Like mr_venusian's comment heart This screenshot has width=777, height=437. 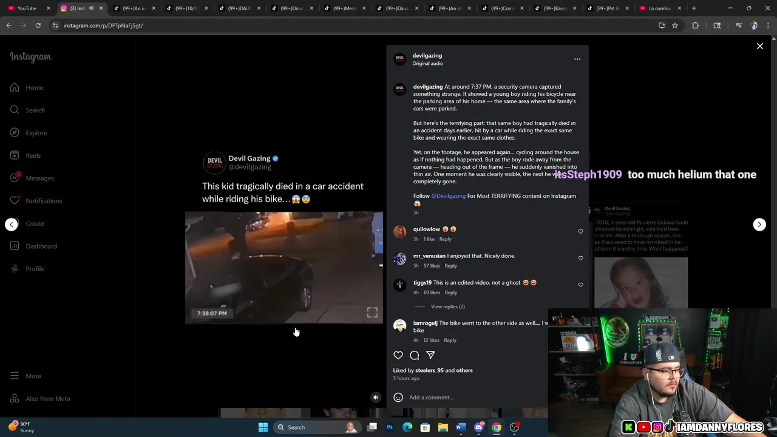pyautogui.click(x=580, y=258)
